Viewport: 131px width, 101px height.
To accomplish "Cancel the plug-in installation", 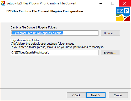I will coord(118,95).
